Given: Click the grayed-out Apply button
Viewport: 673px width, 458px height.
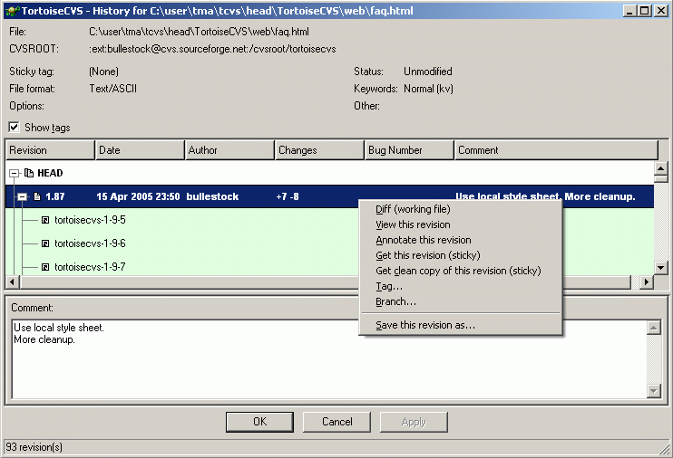Looking at the screenshot, I should 414,422.
